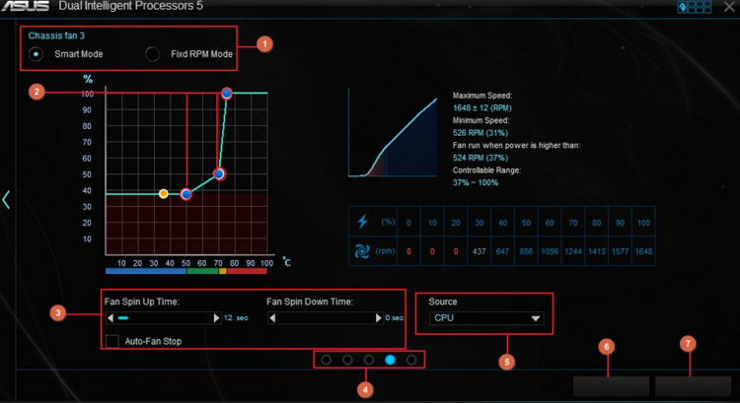Click left arrow of Fan Spin Up Time
The image size is (740, 403).
tap(111, 318)
